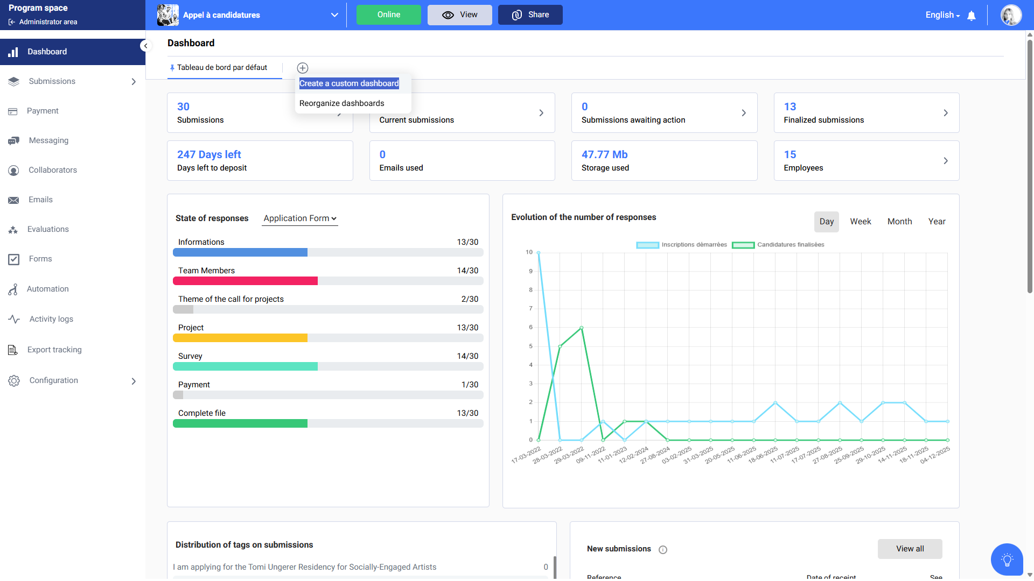Viewport: 1034px width, 581px height.
Task: Click the lightbulb help button
Action: [x=1007, y=559]
